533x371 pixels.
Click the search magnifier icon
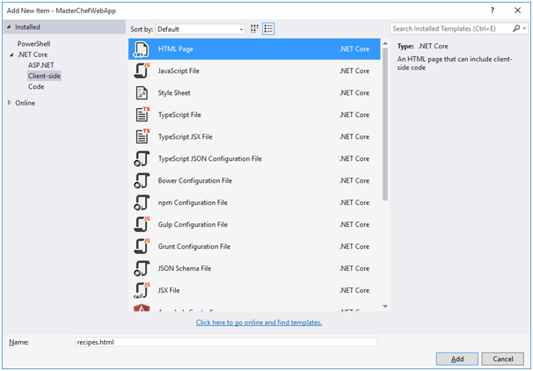tap(516, 28)
